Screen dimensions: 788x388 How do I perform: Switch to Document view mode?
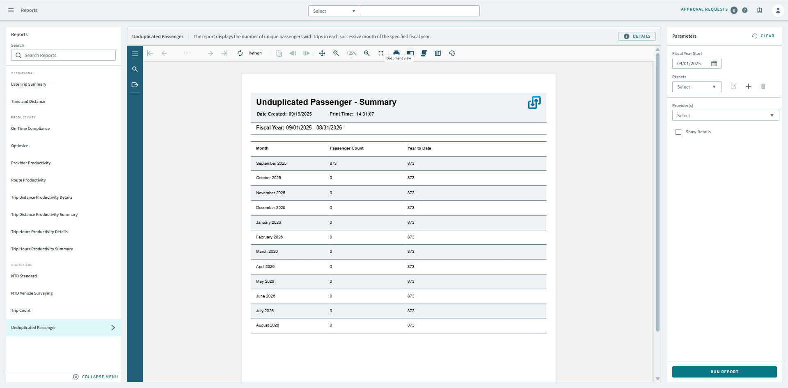pyautogui.click(x=410, y=53)
